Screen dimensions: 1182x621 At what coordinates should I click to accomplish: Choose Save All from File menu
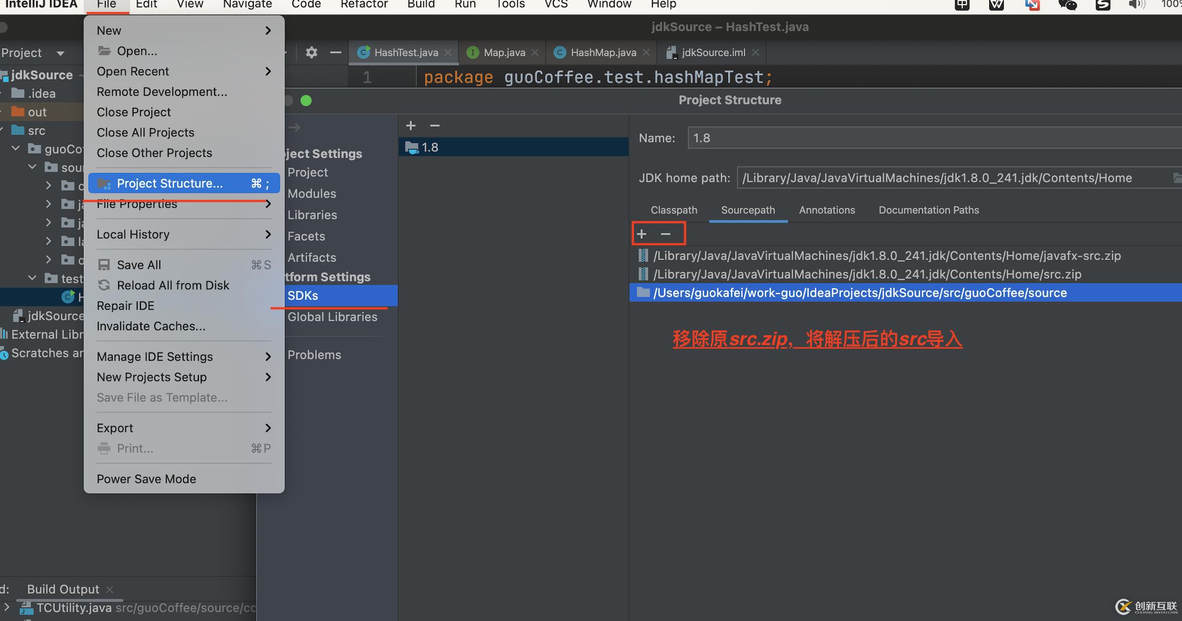point(184,265)
